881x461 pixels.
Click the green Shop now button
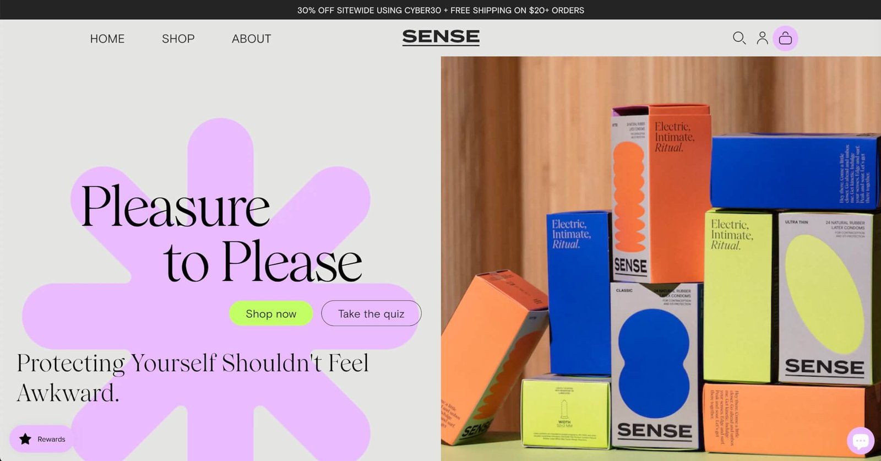pyautogui.click(x=271, y=313)
